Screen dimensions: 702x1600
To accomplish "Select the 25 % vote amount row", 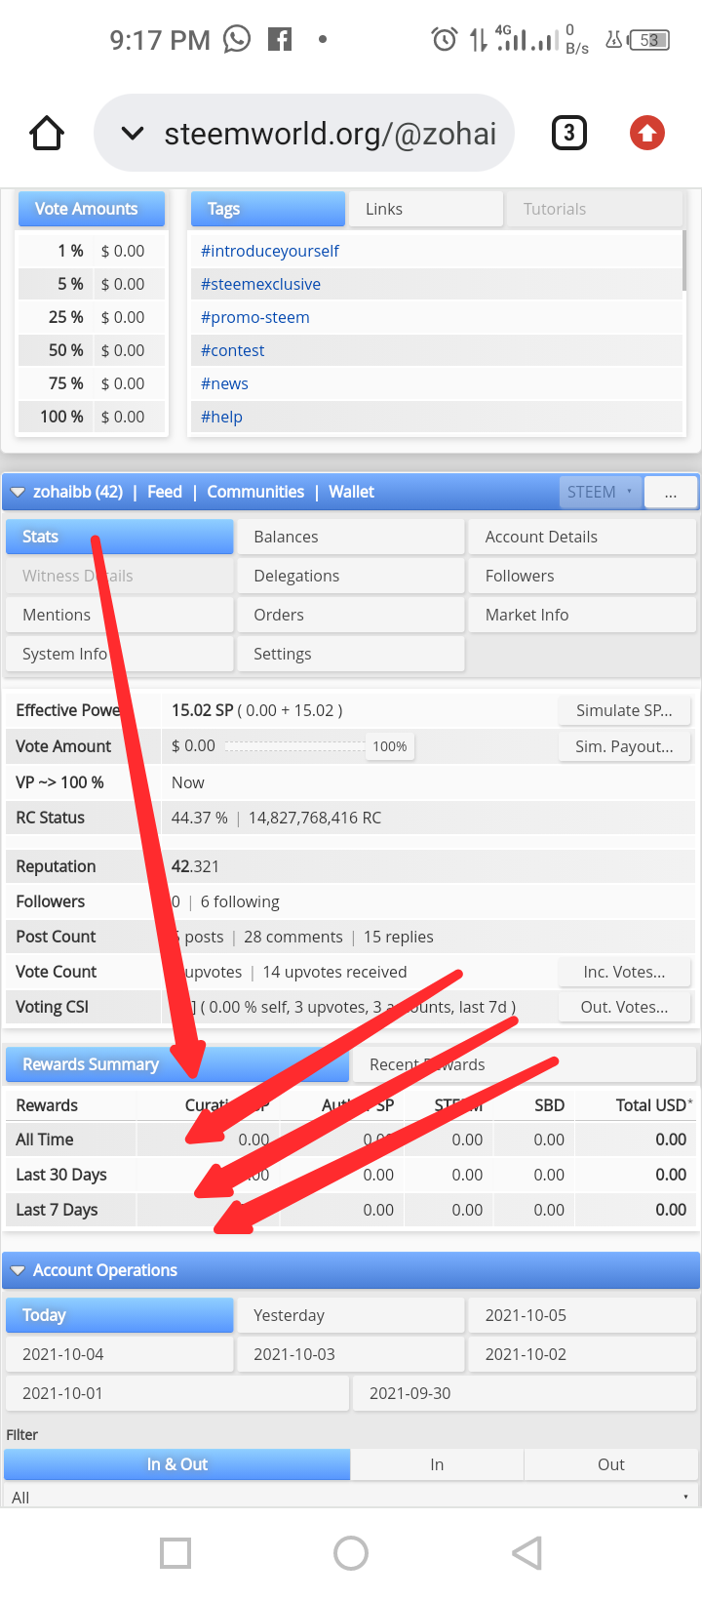I will point(92,317).
